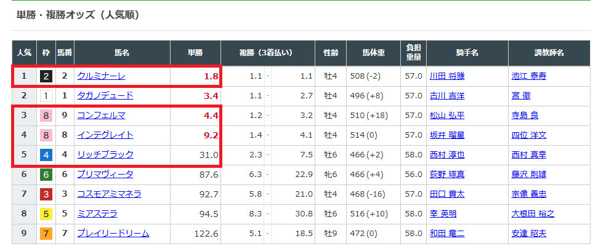Click the 人気 column header
Image resolution: width=601 pixels, height=249 pixels.
tap(24, 53)
